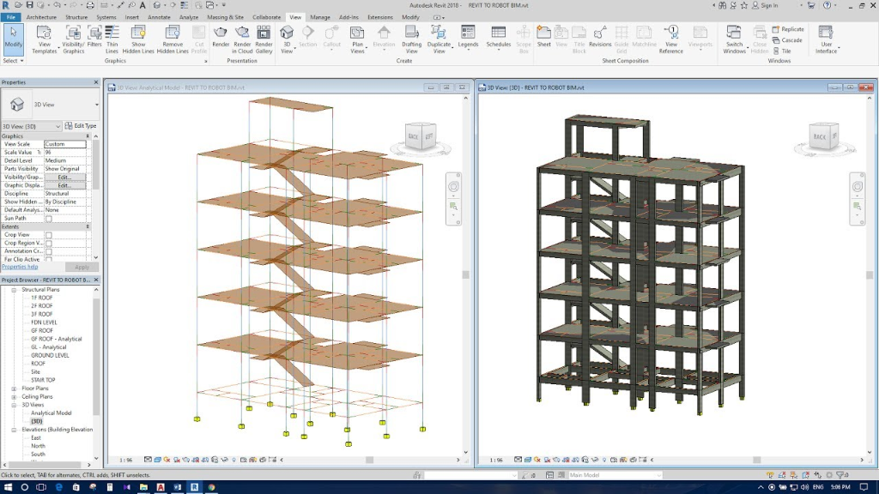
Task: Toggle the Crop View checkbox
Action: click(49, 235)
